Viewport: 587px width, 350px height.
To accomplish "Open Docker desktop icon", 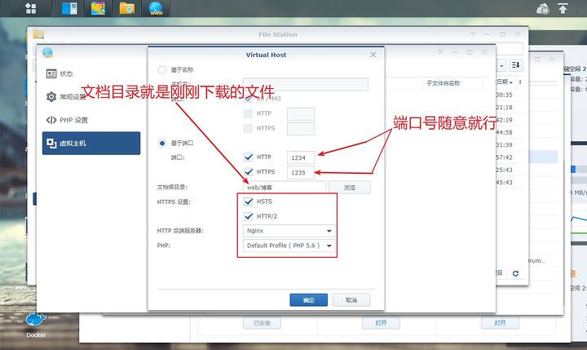I will tap(36, 324).
